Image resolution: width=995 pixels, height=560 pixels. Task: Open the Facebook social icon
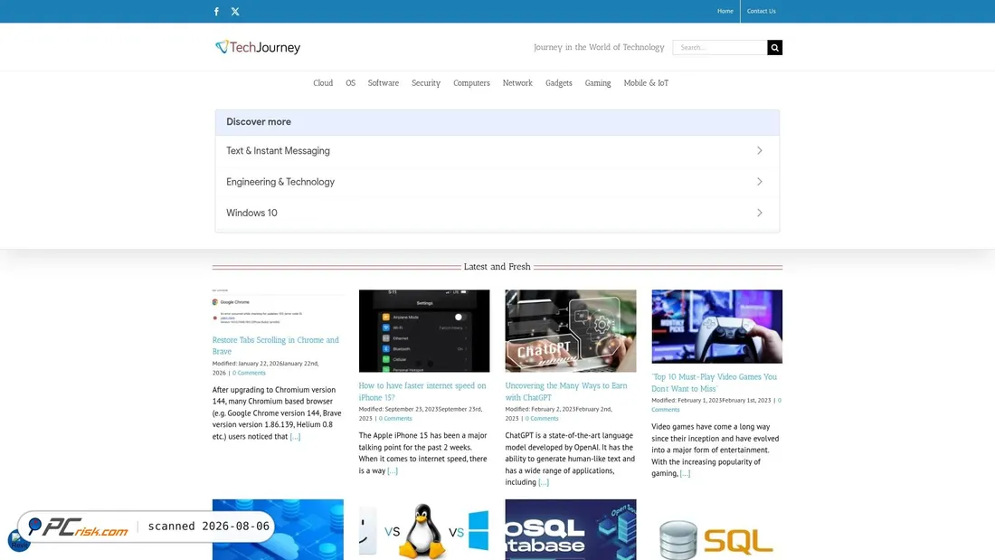coord(216,12)
